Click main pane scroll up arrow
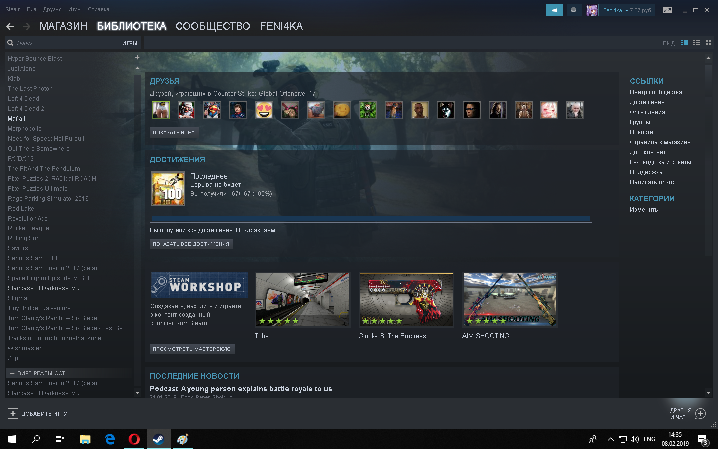The height and width of the screenshot is (449, 718). [708, 58]
